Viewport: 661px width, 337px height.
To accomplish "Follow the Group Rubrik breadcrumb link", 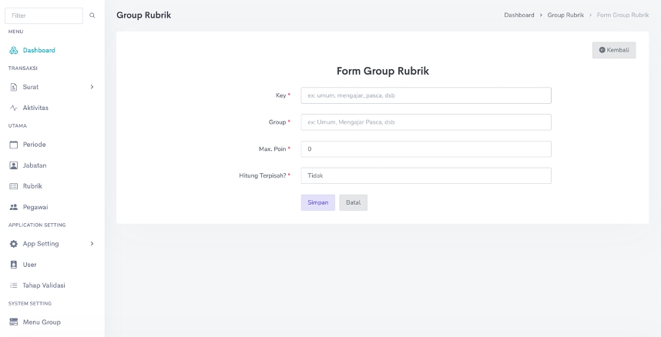I will point(565,15).
